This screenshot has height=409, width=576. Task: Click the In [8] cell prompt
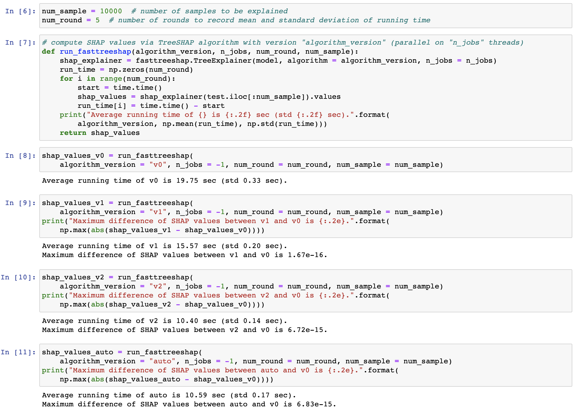20,156
